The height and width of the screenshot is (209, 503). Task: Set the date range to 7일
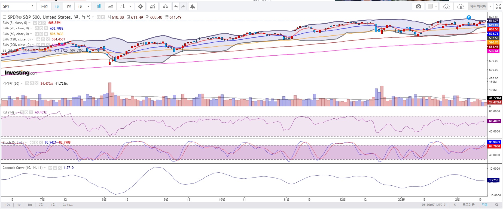41,205
